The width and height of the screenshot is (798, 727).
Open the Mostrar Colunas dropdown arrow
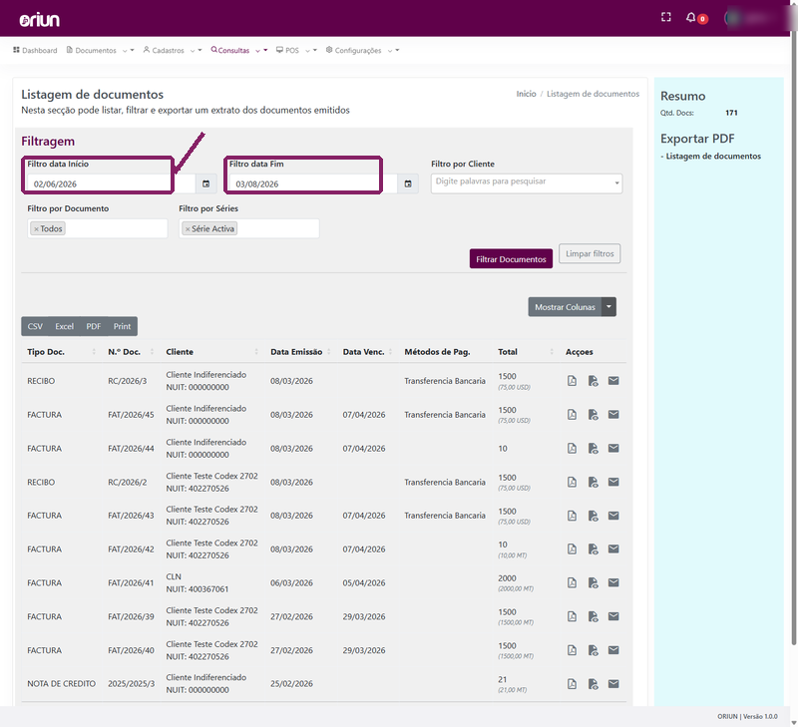609,307
